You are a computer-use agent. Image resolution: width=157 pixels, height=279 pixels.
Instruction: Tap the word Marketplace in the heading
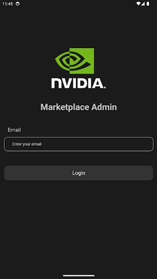pos(65,107)
